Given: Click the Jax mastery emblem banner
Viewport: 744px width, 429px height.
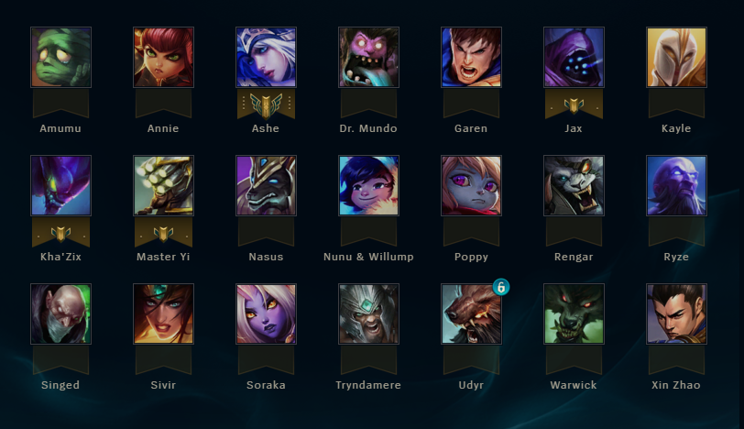Looking at the screenshot, I should pyautogui.click(x=574, y=104).
